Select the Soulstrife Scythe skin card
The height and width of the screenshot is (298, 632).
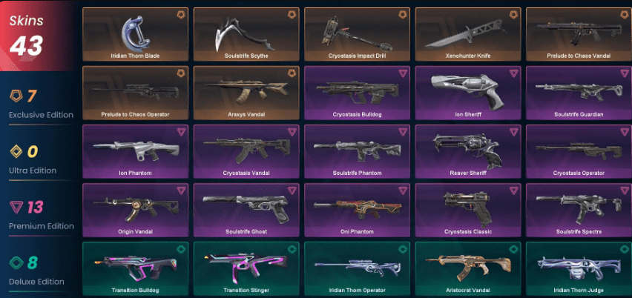[246, 34]
